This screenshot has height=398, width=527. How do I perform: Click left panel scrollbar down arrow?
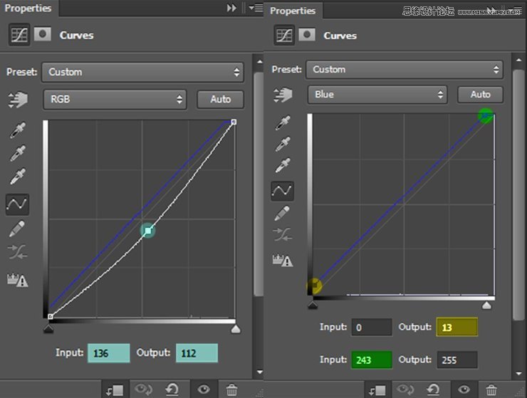[x=259, y=372]
